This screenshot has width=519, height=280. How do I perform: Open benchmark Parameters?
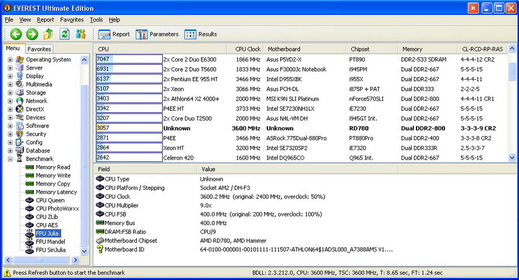[x=157, y=34]
